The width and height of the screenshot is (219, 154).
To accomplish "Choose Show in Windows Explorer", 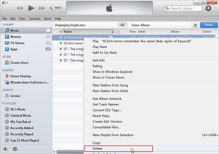I will click(151, 72).
